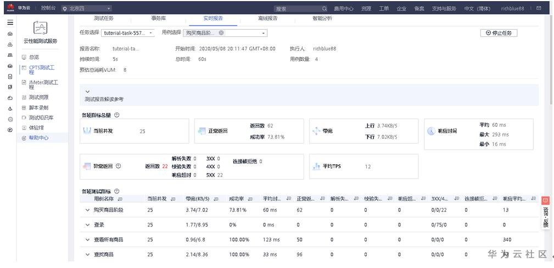Open the 用例选择 dropdown arrow
Viewport: 554px width, 268px height.
tap(263, 33)
